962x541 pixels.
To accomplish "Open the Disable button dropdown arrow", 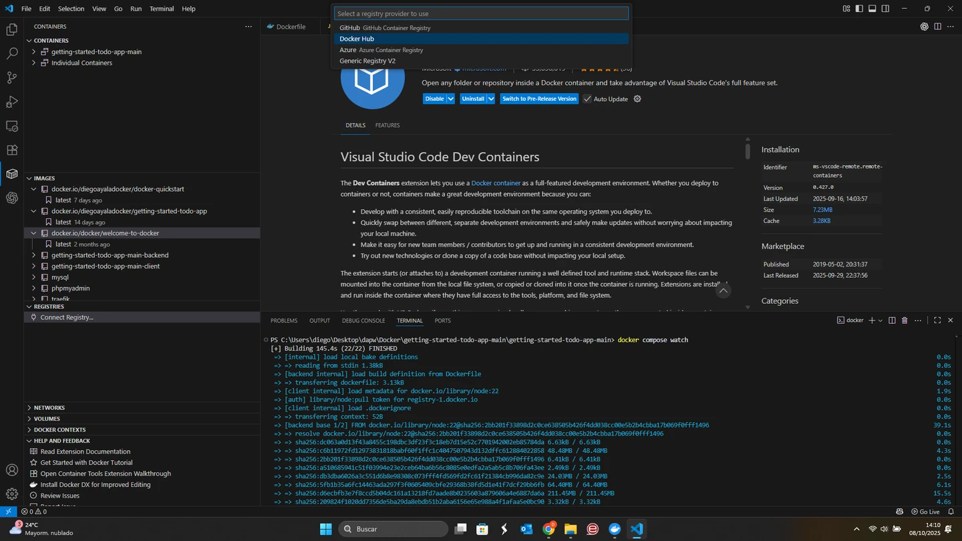I will (x=450, y=99).
